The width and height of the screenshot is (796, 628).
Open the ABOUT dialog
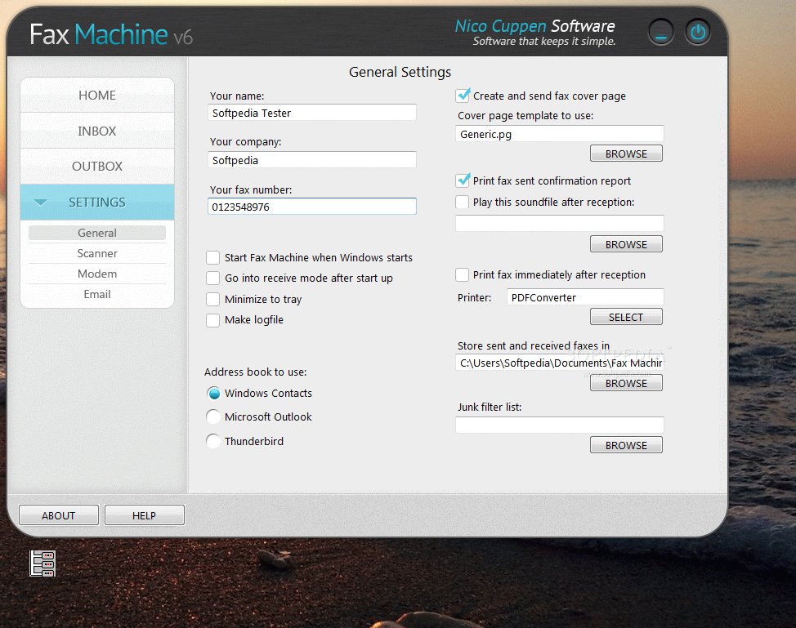point(58,515)
